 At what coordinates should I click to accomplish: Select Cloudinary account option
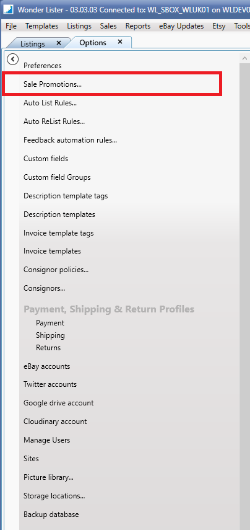click(x=55, y=422)
